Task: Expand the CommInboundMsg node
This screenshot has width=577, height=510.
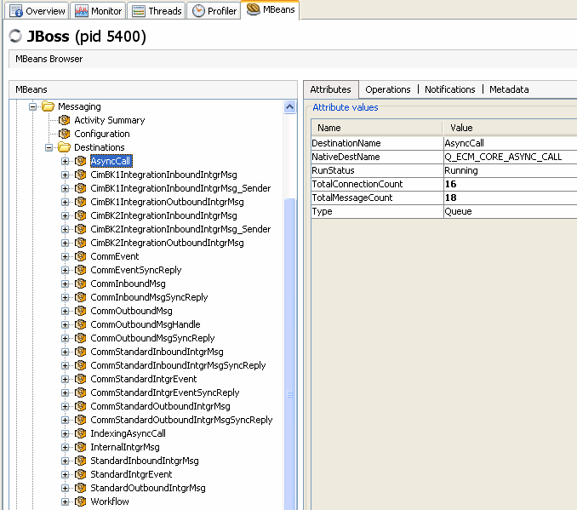Action: click(x=66, y=284)
